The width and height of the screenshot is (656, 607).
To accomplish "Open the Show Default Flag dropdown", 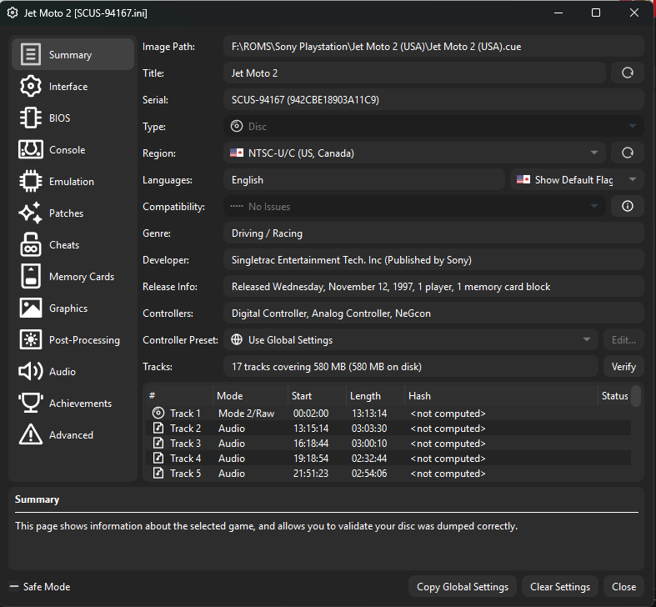I will pos(576,180).
